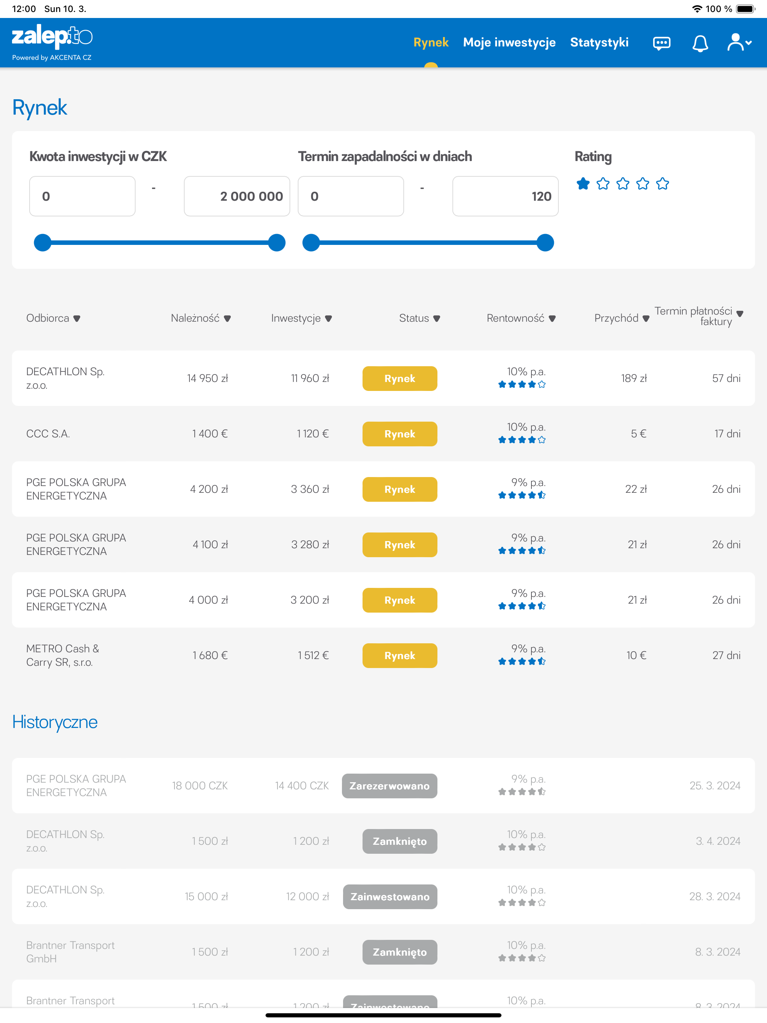Open the chat messages icon
Viewport: 767px width, 1023px height.
661,43
